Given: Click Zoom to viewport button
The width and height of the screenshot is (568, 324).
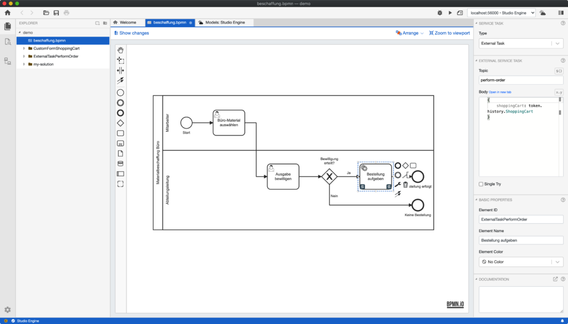Looking at the screenshot, I should click(x=449, y=33).
